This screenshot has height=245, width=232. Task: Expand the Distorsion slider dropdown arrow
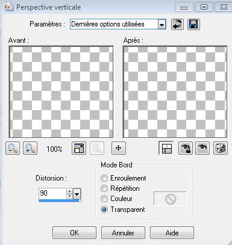point(77,194)
